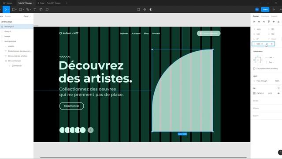This screenshot has width=282, height=159.
Task: Select the Frame tool
Action: [x=13, y=9]
